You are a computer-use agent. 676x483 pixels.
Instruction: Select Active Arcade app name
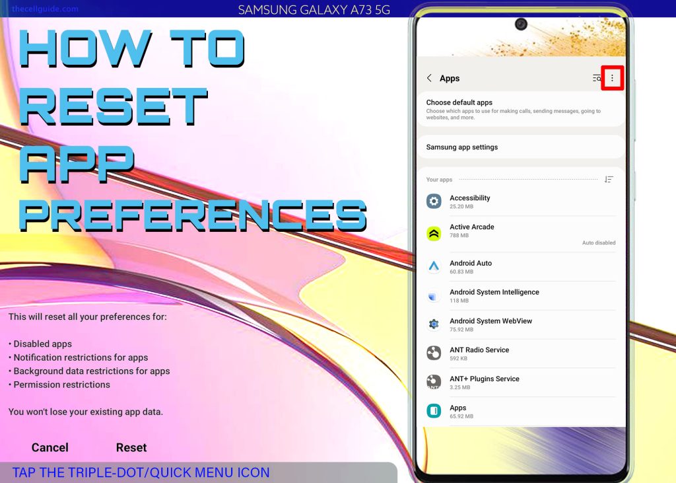click(x=471, y=227)
